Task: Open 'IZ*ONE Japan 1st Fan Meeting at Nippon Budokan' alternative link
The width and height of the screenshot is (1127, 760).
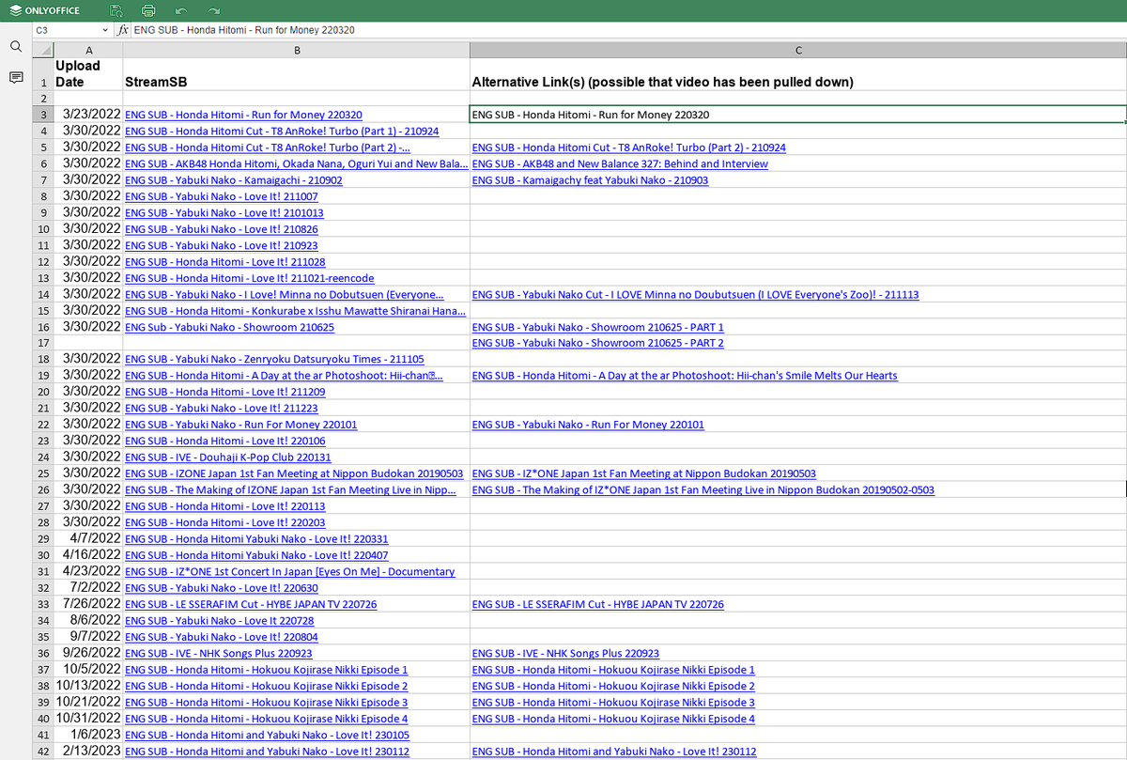Action: coord(644,473)
